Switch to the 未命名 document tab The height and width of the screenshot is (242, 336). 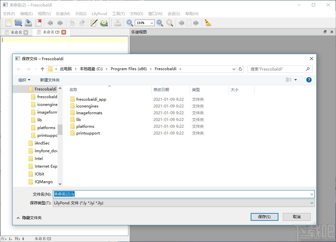click(x=16, y=33)
